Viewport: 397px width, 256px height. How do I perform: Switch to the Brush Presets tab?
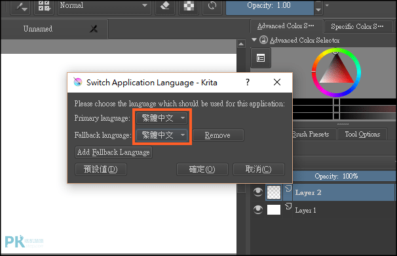pos(314,134)
